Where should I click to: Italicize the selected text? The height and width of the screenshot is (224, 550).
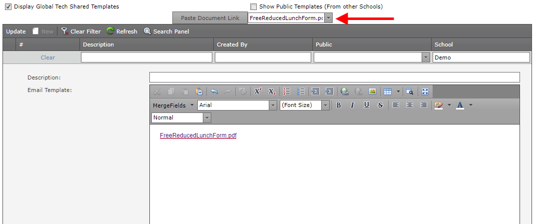pyautogui.click(x=353, y=105)
